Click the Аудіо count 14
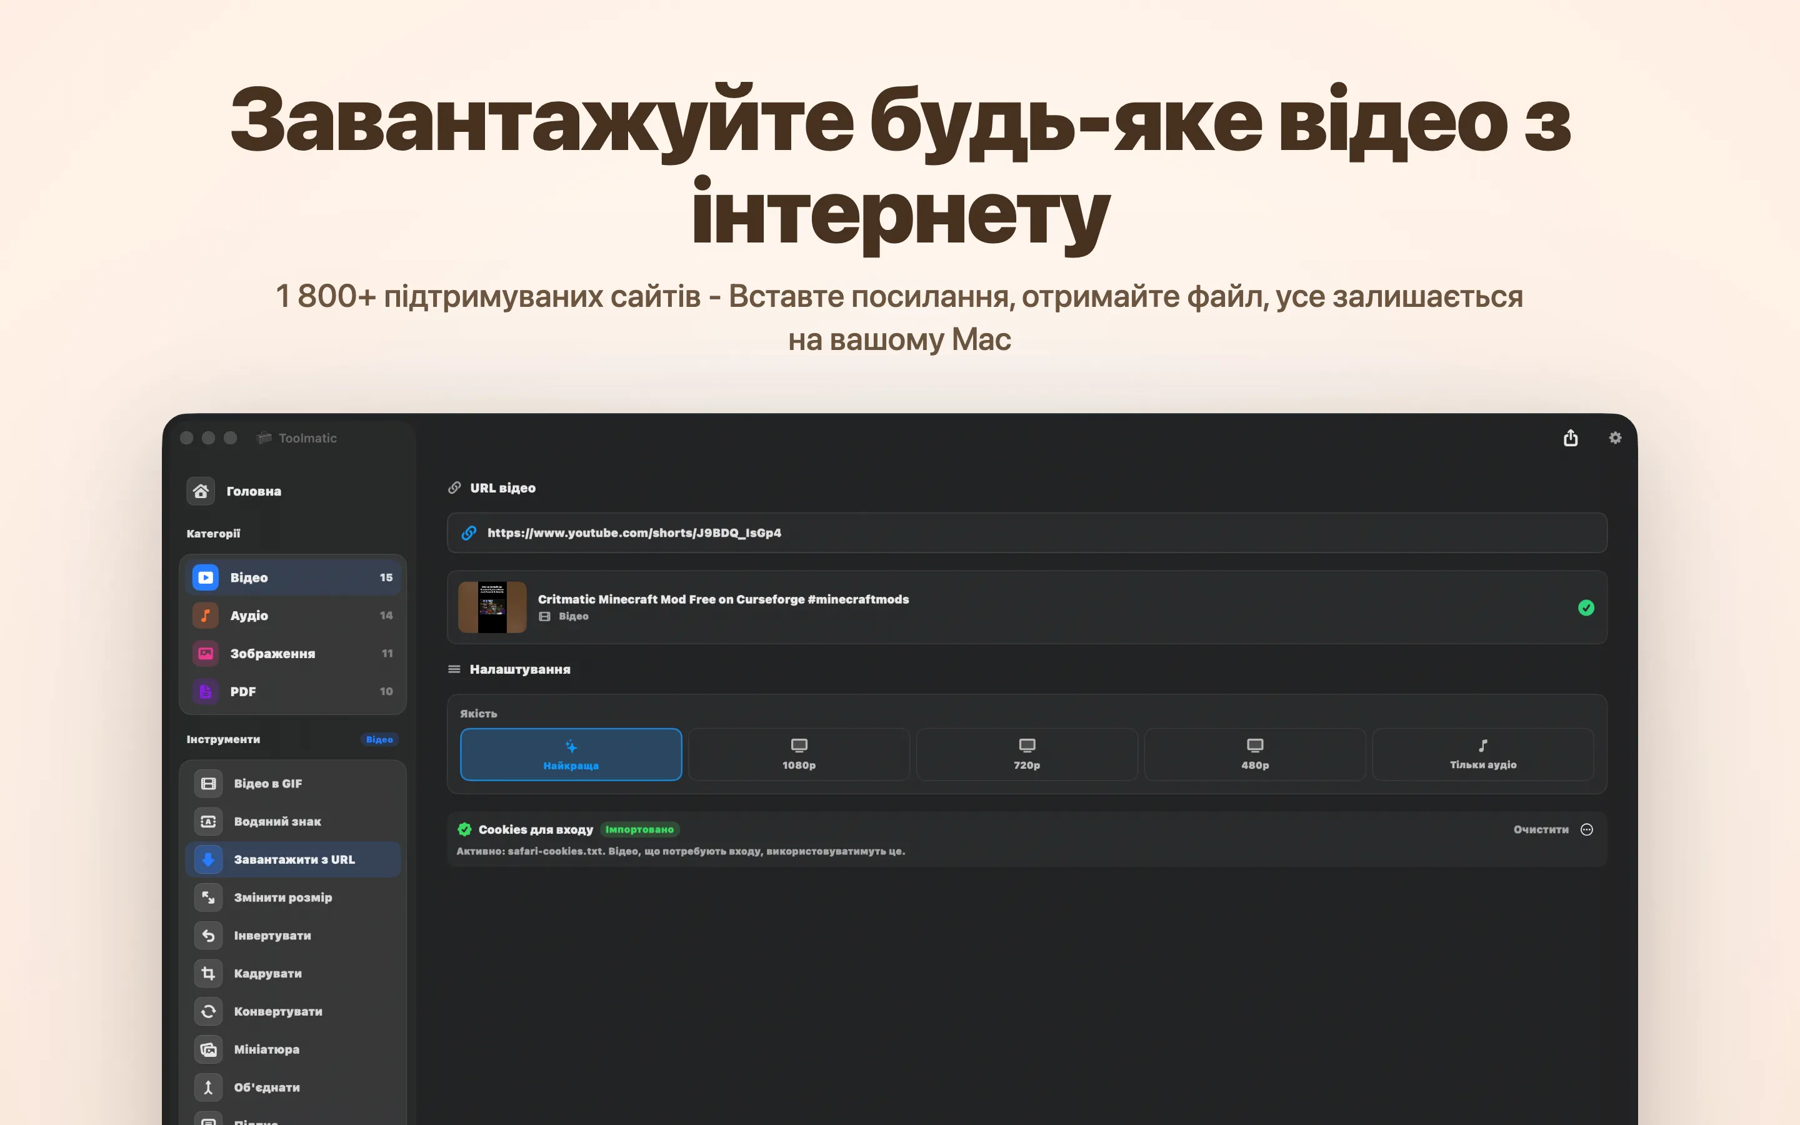The image size is (1800, 1125). (386, 616)
